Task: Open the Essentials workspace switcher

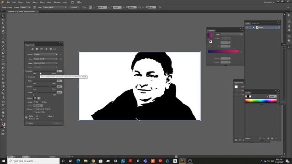Action: pos(269,2)
